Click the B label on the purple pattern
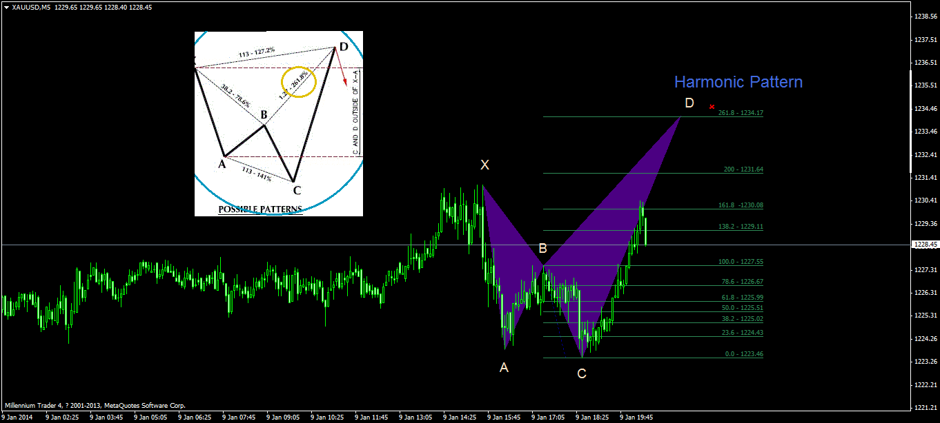 point(543,248)
